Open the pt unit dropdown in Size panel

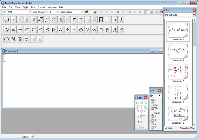coord(159,96)
